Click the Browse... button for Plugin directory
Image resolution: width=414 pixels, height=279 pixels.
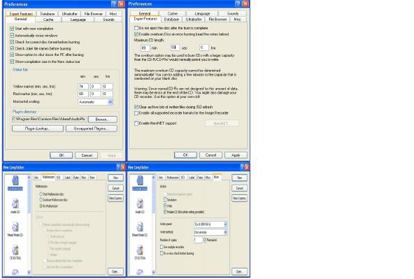click(x=102, y=120)
